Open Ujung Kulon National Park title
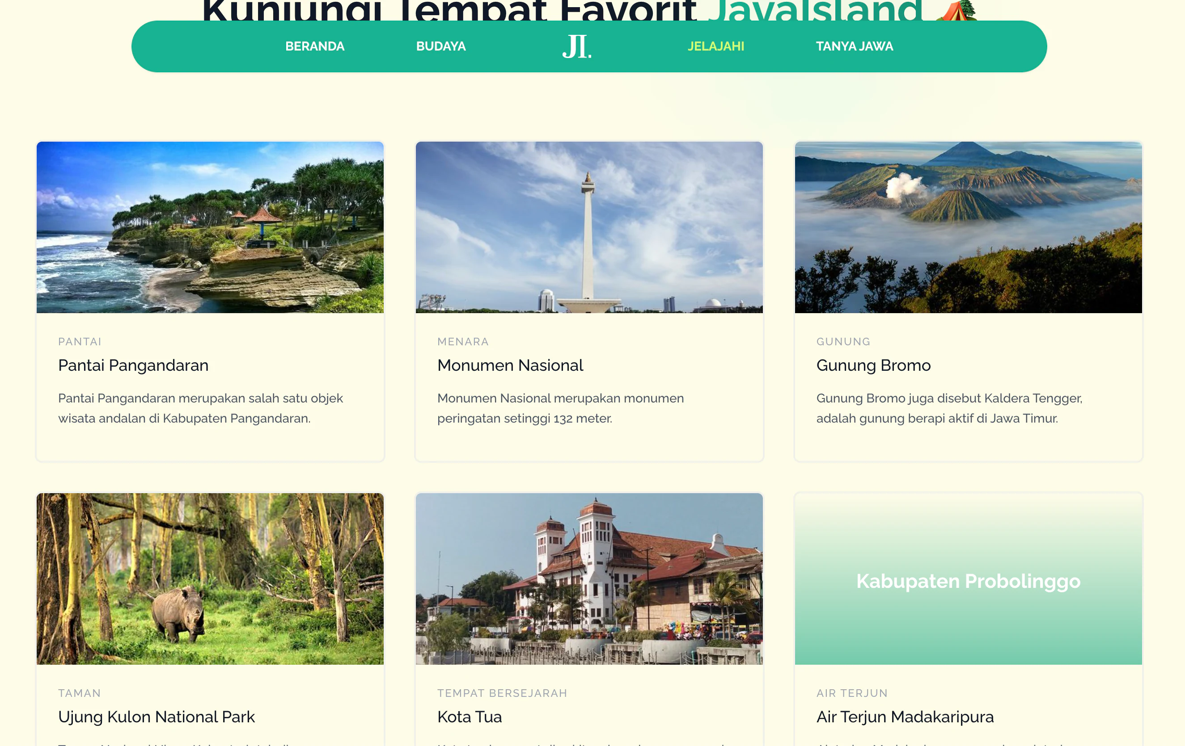 157,717
